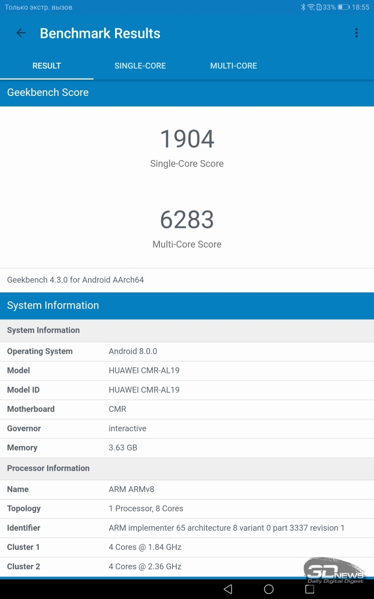374x599 pixels.
Task: Switch to the RESULT tab
Action: tap(47, 66)
